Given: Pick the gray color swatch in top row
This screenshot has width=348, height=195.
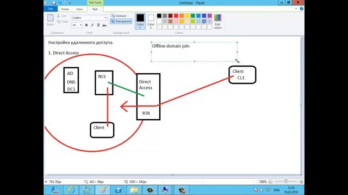Looking at the screenshot, I should coord(165,16).
